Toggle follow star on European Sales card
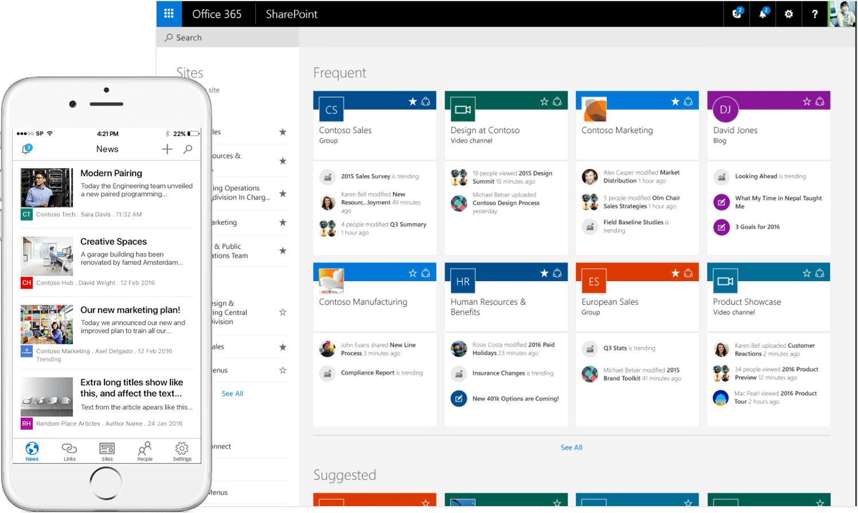 click(x=675, y=273)
